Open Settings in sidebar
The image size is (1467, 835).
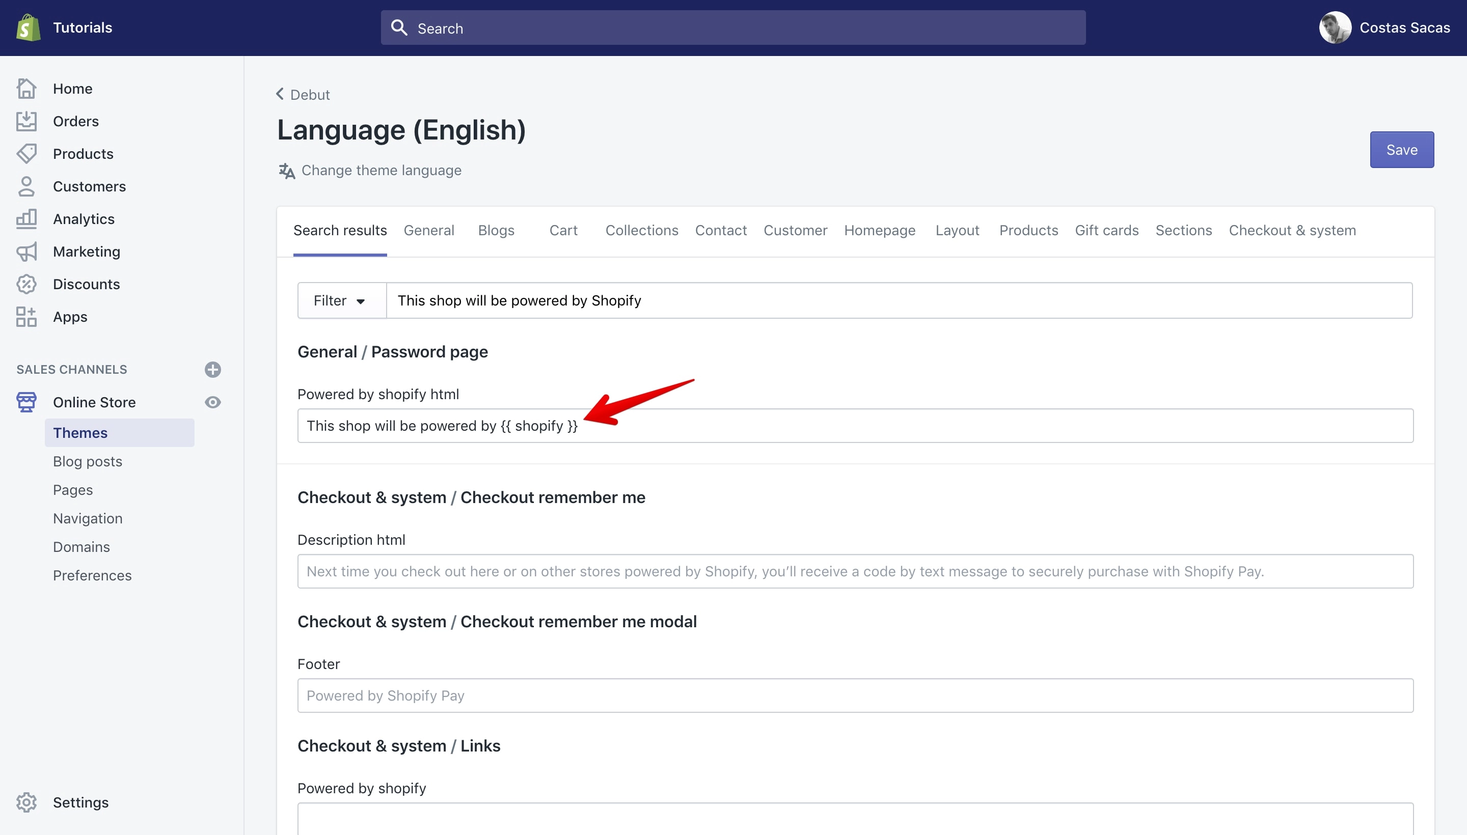pos(80,802)
